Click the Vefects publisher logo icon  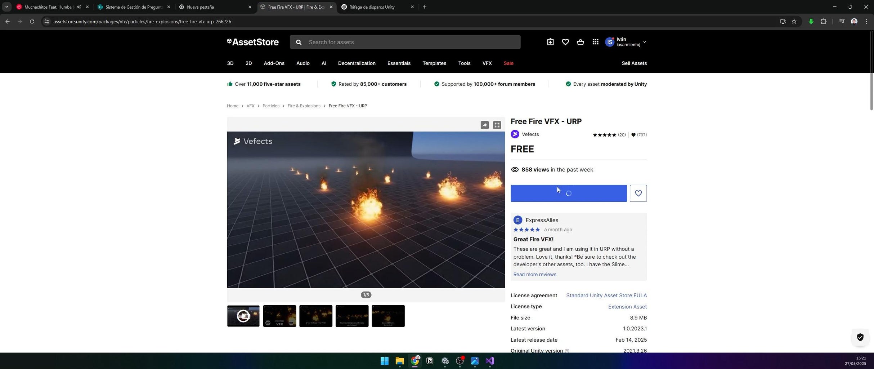point(515,134)
